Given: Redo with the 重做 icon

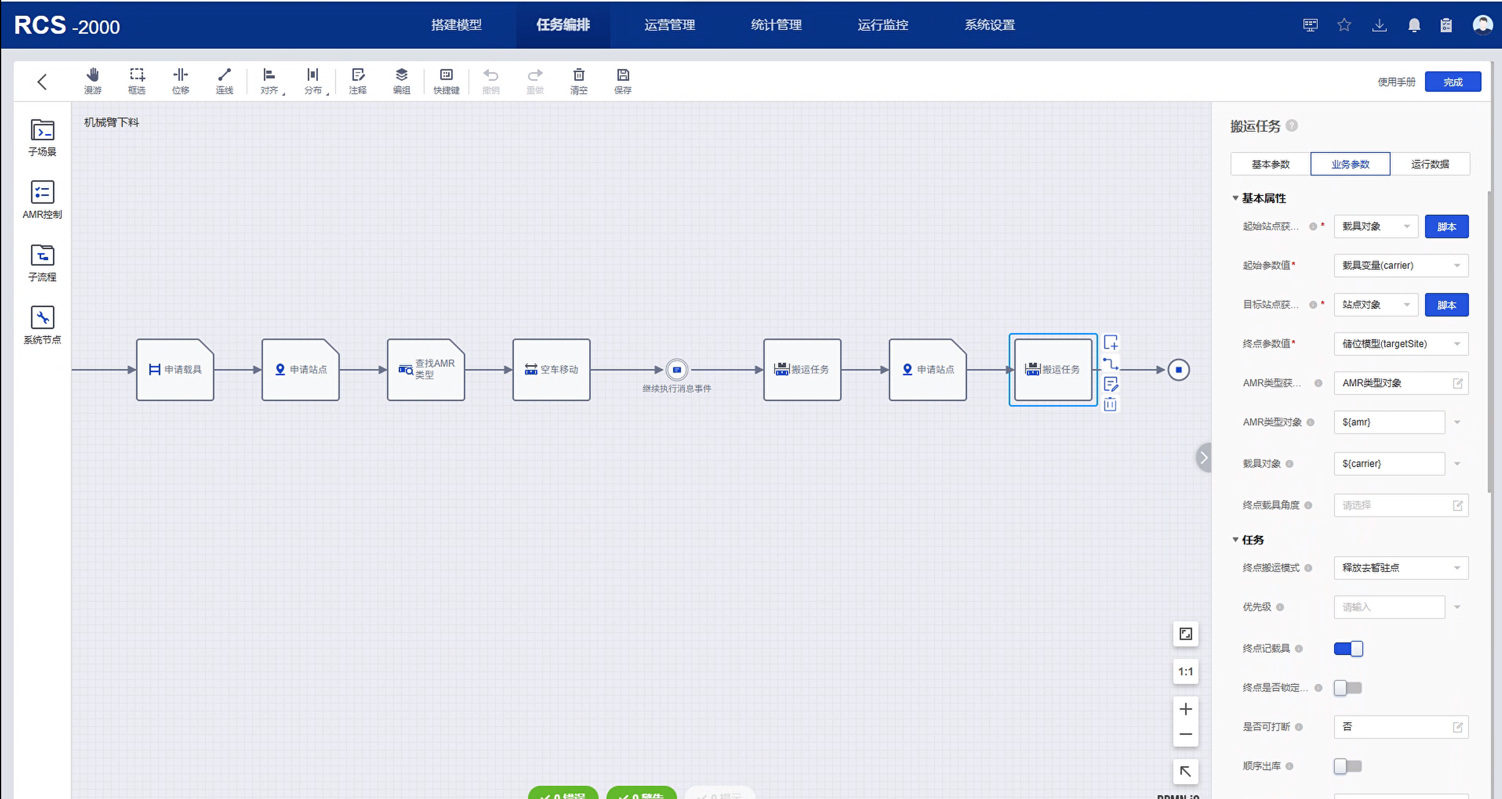Looking at the screenshot, I should pos(535,81).
